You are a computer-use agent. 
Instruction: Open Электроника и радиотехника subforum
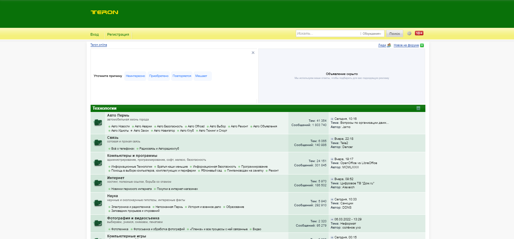pos(131,207)
